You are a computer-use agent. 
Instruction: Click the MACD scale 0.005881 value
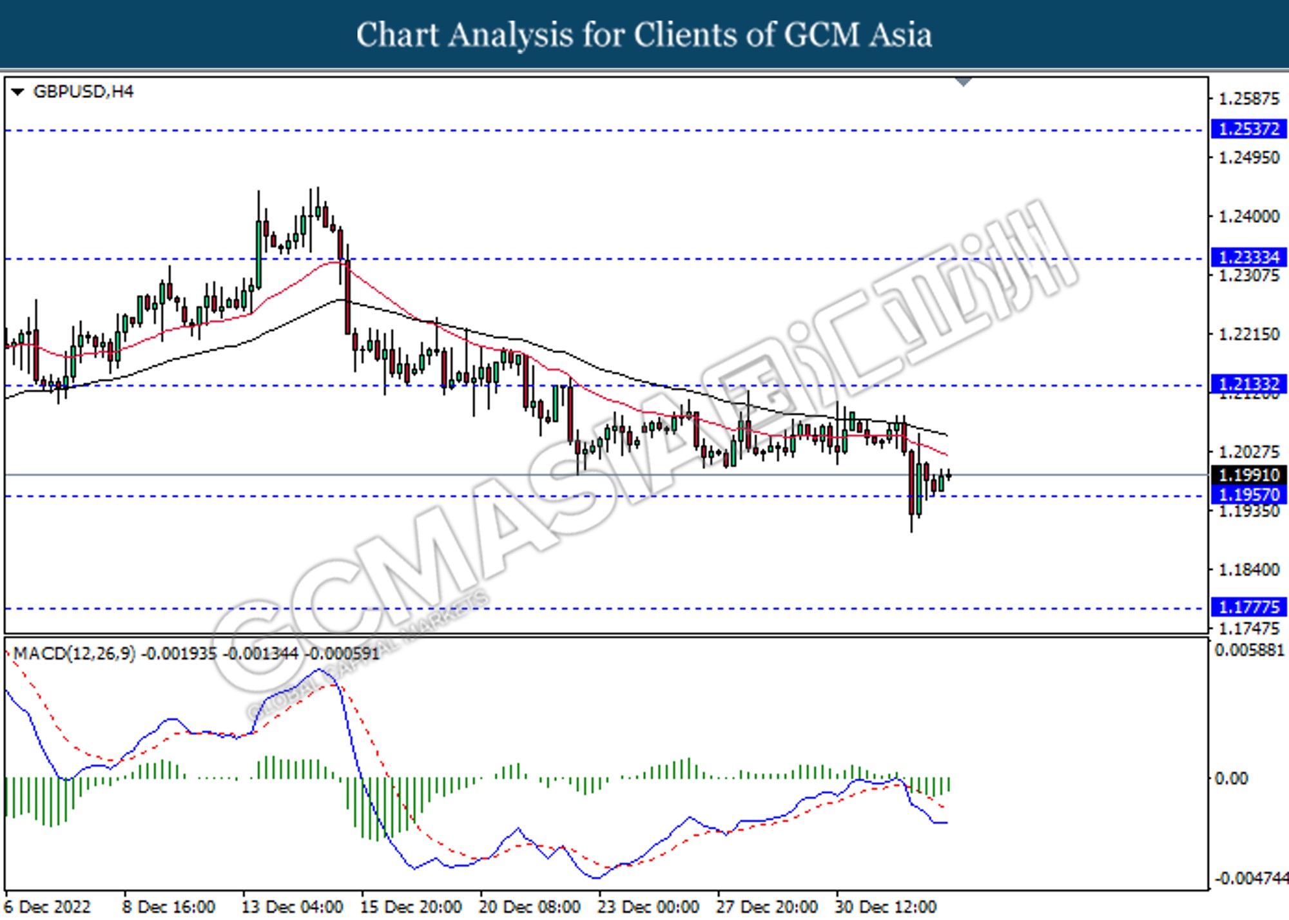(x=1250, y=650)
